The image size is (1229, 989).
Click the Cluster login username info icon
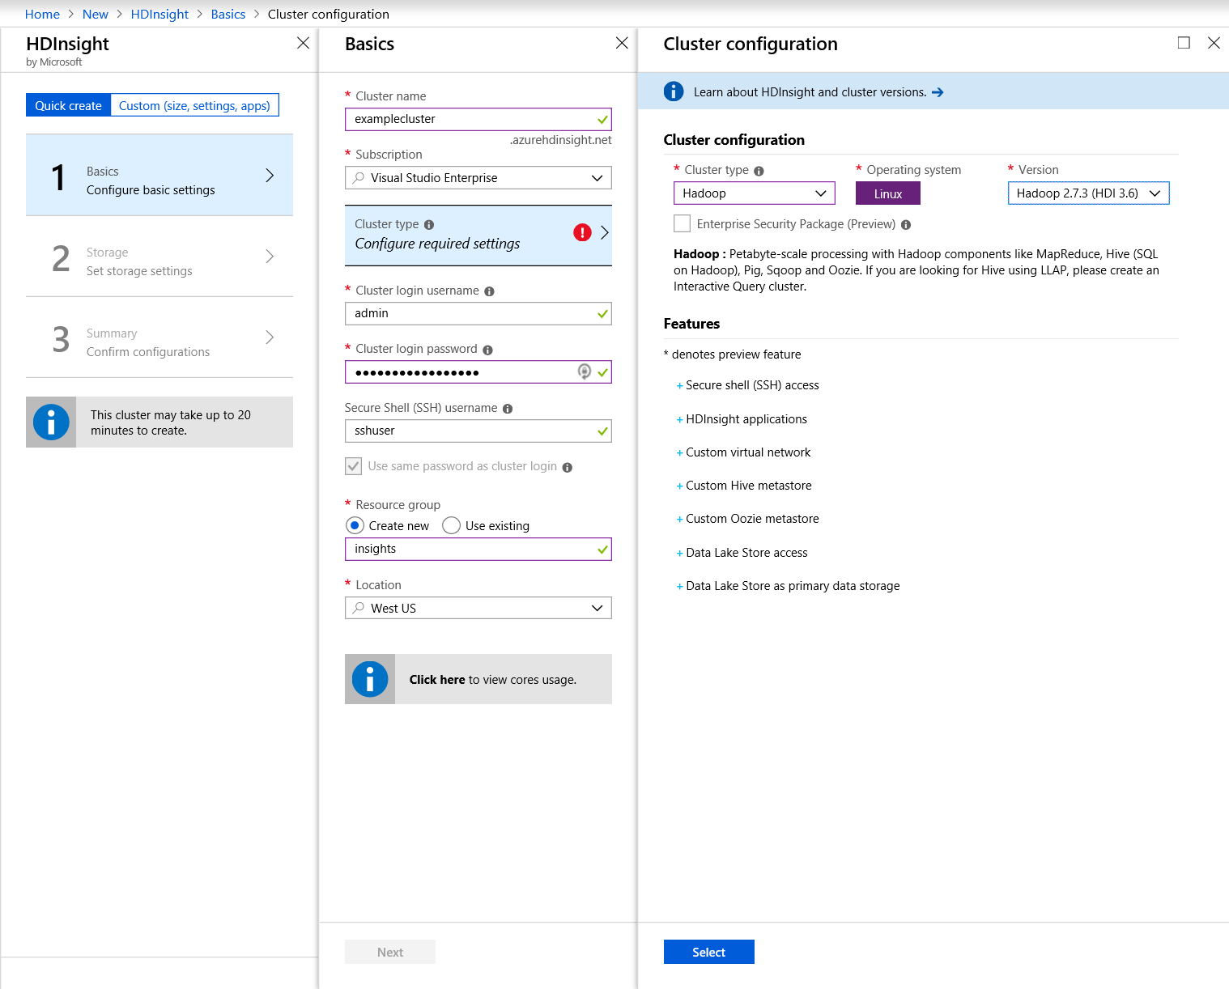[x=489, y=291]
